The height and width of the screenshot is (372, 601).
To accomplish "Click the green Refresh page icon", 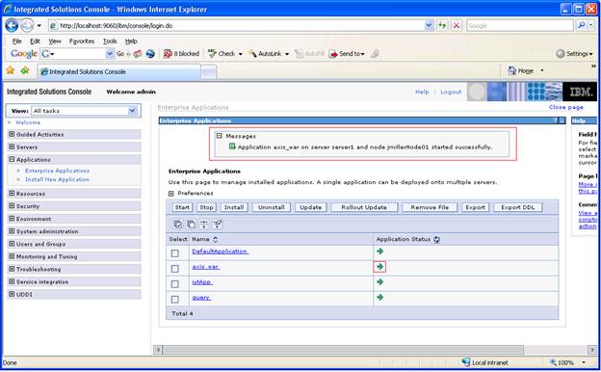I will tap(443, 26).
